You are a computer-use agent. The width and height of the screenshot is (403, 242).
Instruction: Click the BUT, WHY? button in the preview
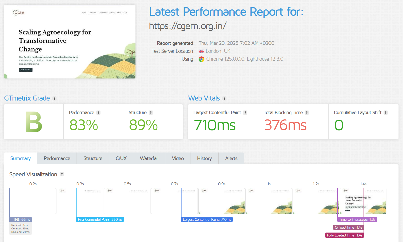[x=26, y=70]
